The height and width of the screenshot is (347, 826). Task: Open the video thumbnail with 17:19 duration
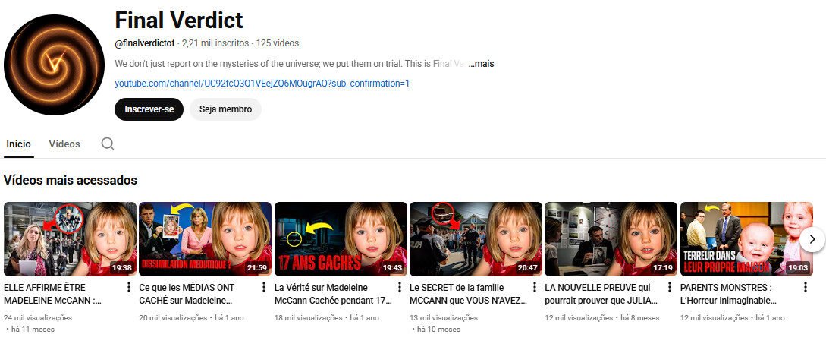pos(611,238)
